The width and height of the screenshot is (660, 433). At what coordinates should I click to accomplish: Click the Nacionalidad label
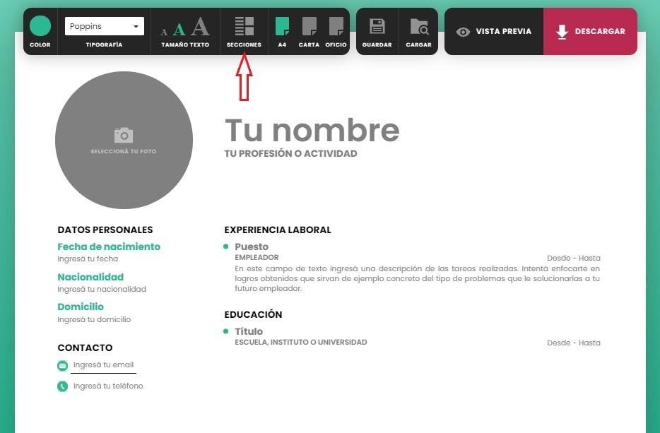tap(90, 277)
